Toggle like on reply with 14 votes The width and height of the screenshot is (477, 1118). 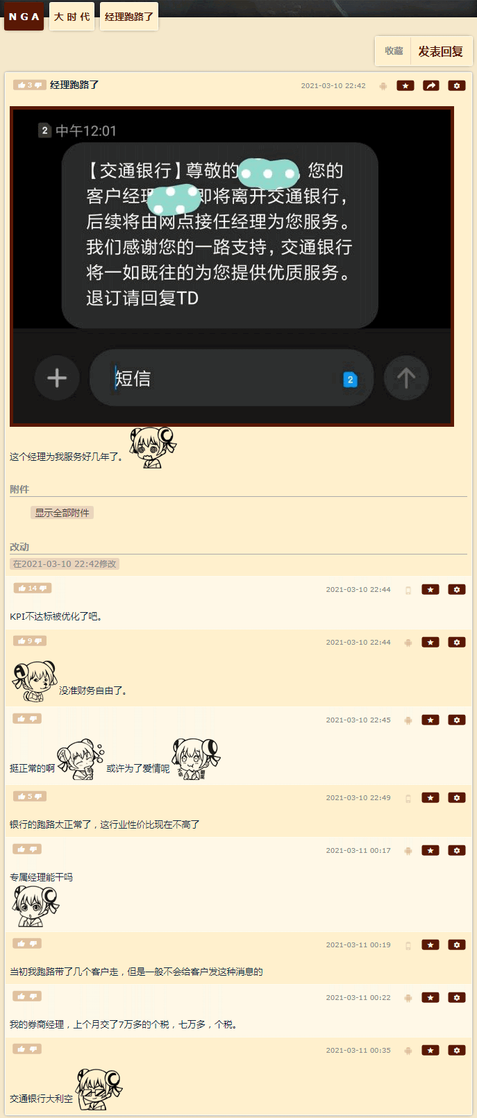(22, 588)
